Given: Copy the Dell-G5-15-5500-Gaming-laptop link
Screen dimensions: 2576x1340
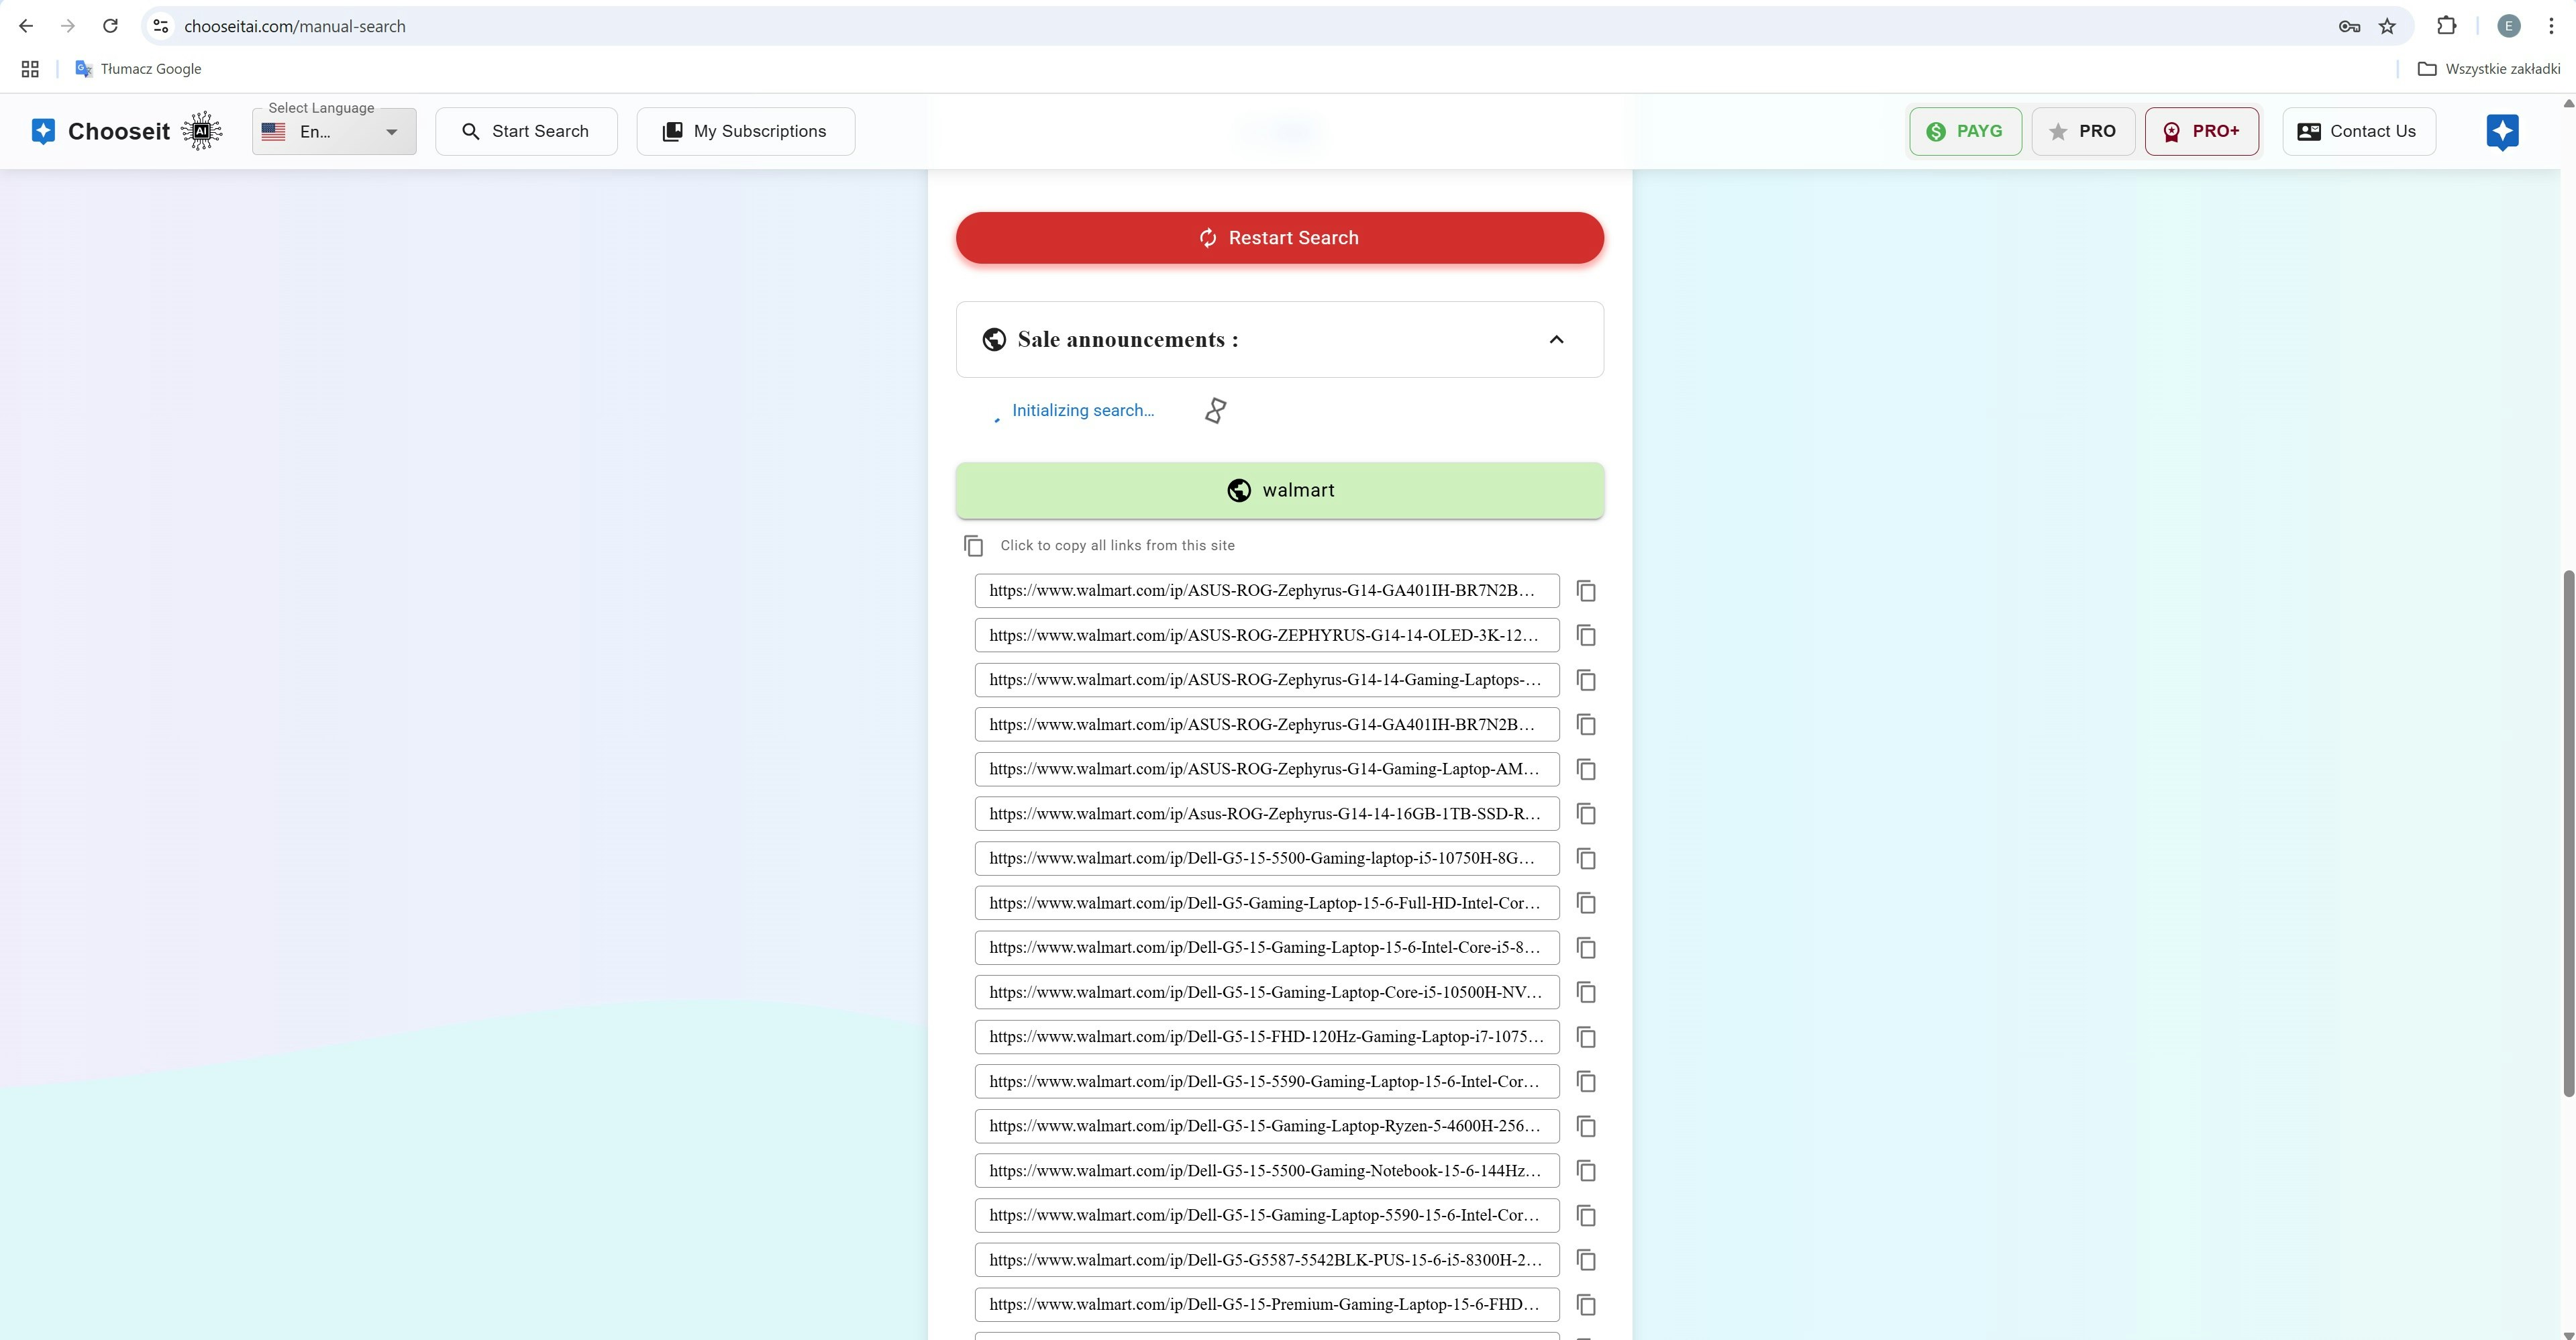Looking at the screenshot, I should pyautogui.click(x=1585, y=859).
